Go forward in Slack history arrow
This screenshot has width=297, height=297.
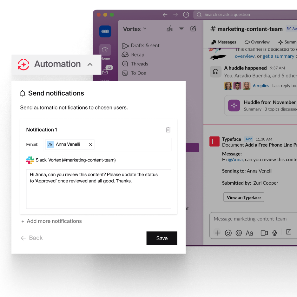(x=175, y=15)
